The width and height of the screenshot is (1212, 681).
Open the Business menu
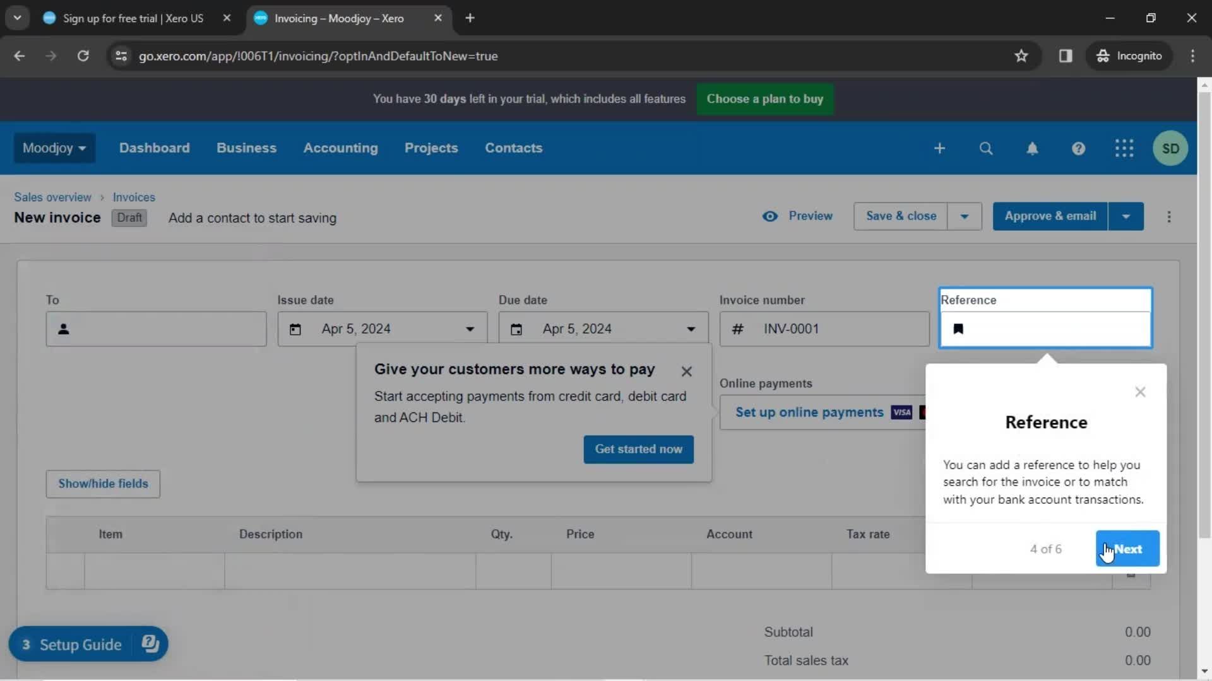(246, 148)
